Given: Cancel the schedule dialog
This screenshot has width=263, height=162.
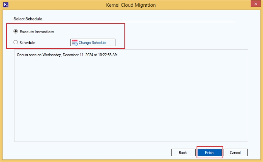Looking at the screenshot, I should click(x=235, y=153).
